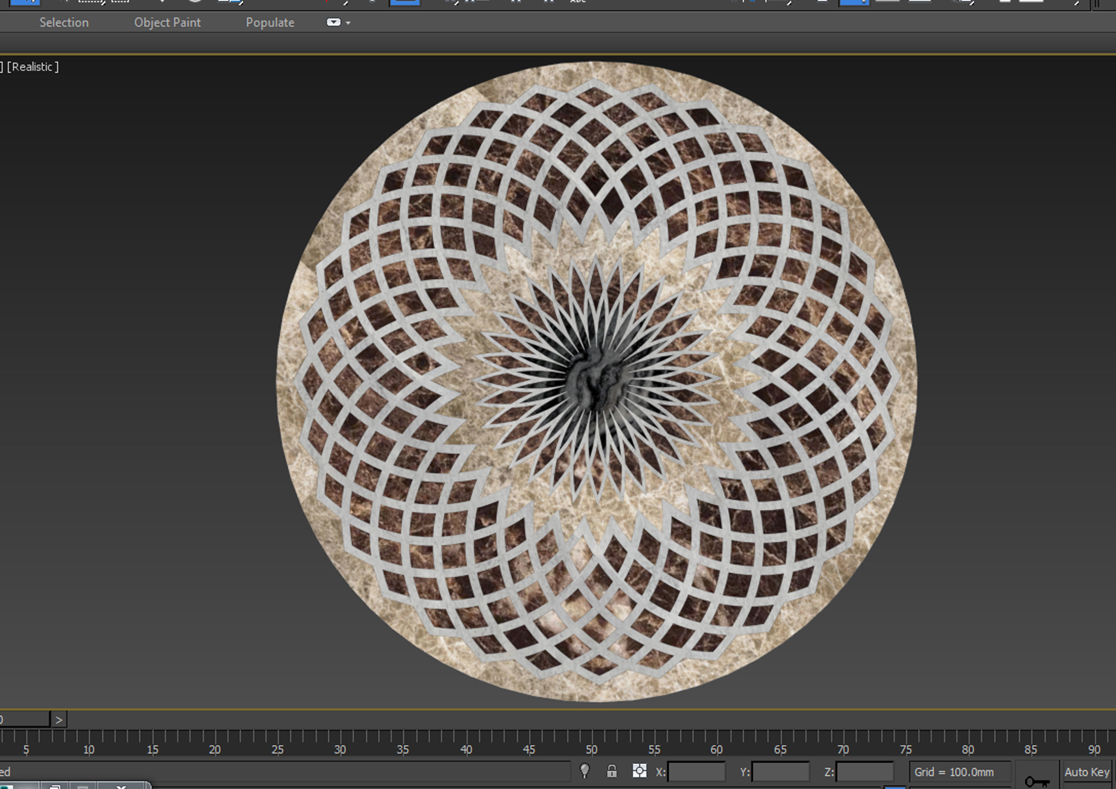Screen dimensions: 1116x789
Task: Toggle Absolute/Offset transform type-in mode icon
Action: click(x=639, y=771)
